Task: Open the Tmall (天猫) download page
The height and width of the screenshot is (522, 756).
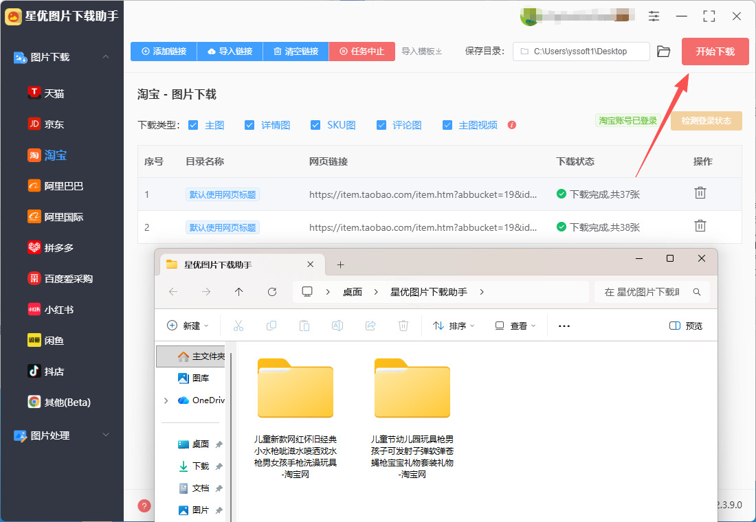Action: (46, 93)
